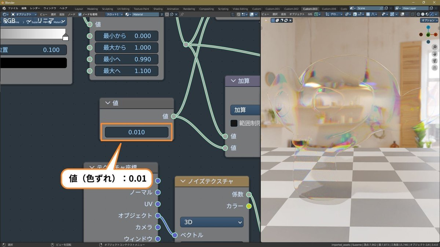Open the 'ノード' menu in node editor
This screenshot has width=440, height=247.
71,14
